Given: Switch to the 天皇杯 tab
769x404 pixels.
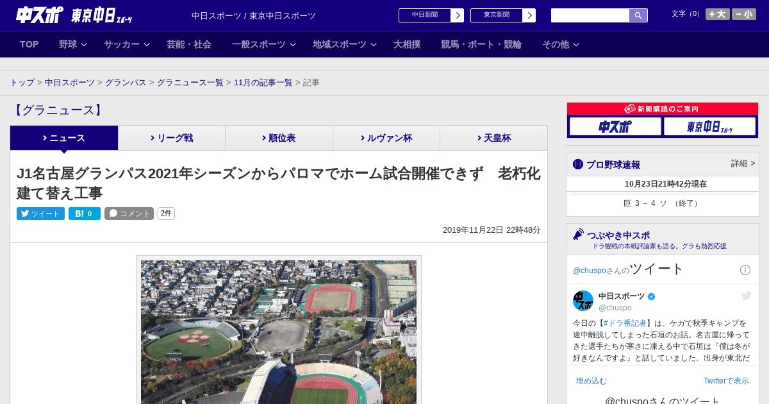Looking at the screenshot, I should click(x=493, y=138).
